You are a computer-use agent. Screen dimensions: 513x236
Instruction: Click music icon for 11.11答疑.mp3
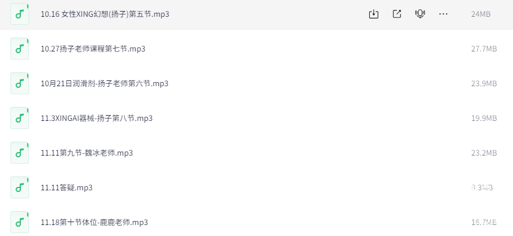[x=19, y=187]
